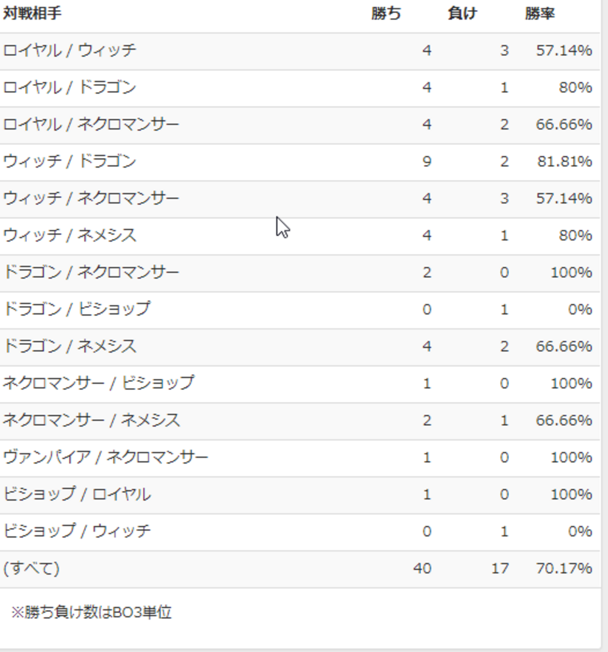Click the 勝率 column header
Screen dimensions: 608x652
coord(539,14)
